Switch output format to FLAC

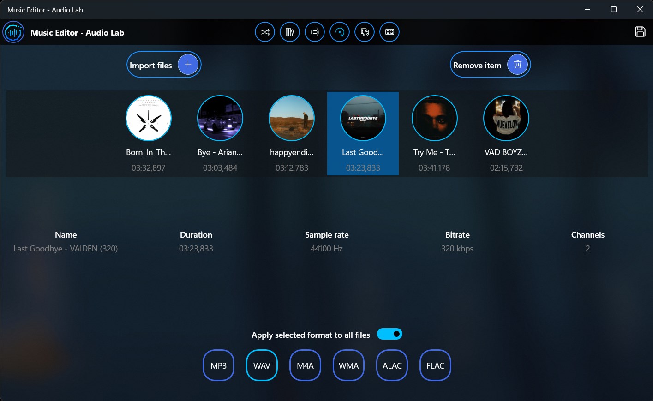click(435, 365)
